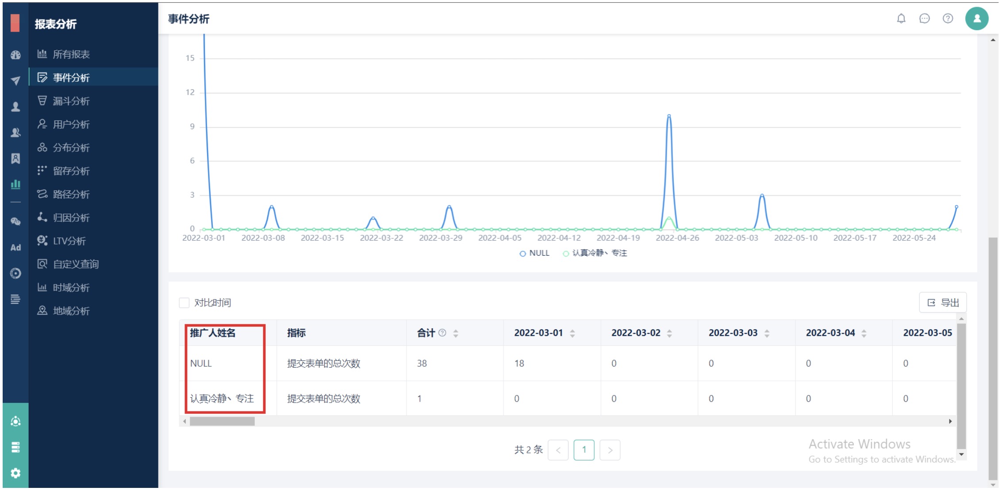Click the help question mark icon
Viewport: 999px width, 491px height.
pos(948,19)
